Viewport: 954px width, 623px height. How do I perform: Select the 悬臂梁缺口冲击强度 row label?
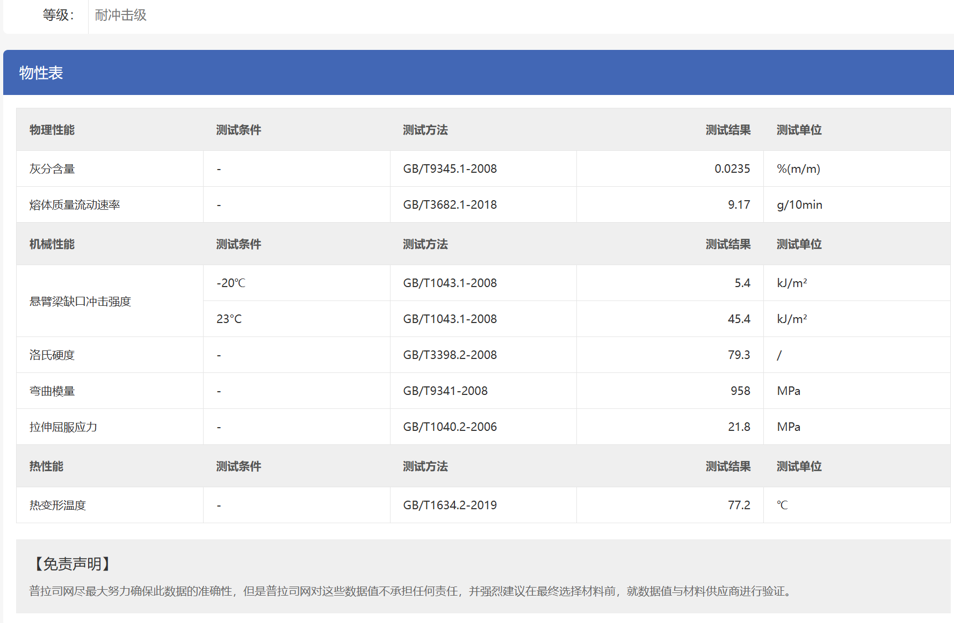80,301
